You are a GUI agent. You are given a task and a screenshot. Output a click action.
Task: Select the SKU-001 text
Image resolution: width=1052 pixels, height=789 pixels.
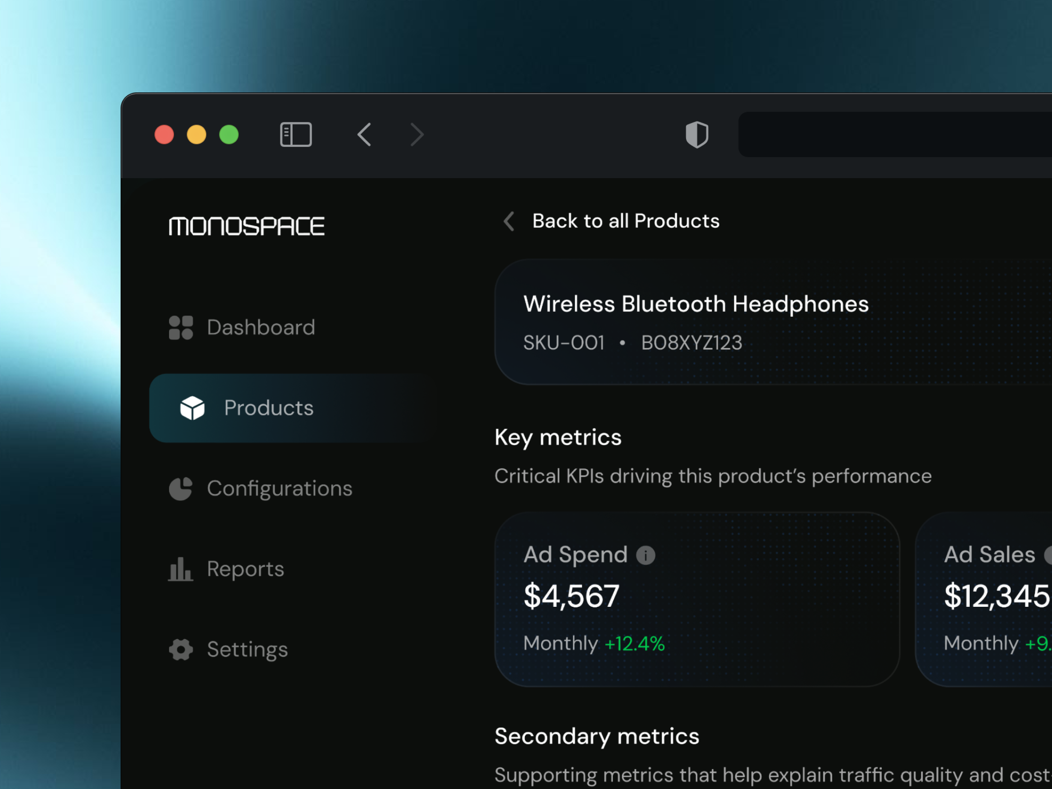point(564,343)
